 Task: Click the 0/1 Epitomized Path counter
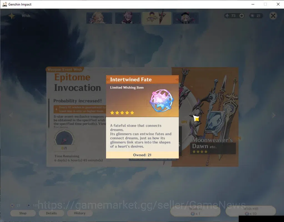64,148
